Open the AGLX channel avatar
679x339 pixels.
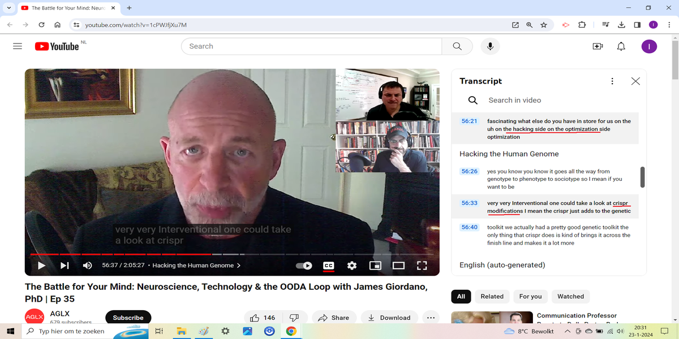pos(34,317)
